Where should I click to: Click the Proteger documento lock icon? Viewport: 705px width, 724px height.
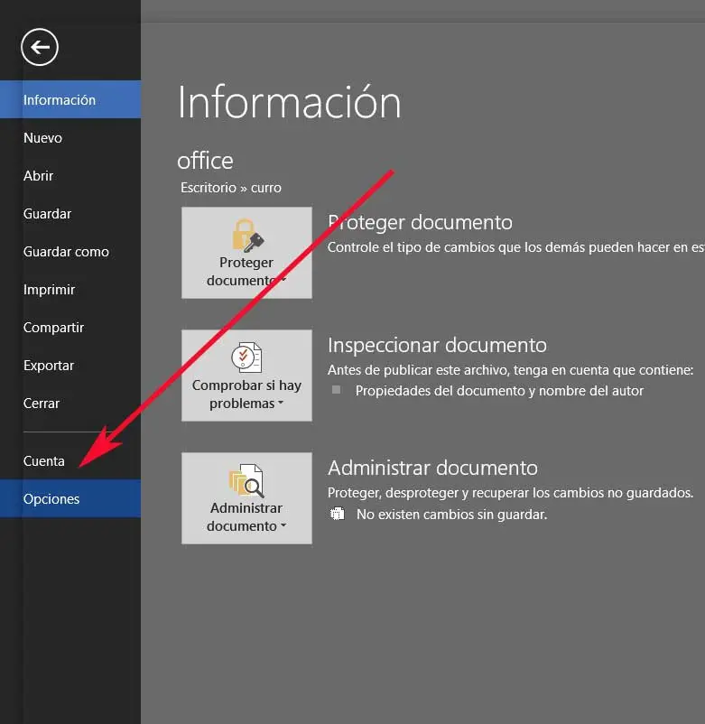coord(247,236)
